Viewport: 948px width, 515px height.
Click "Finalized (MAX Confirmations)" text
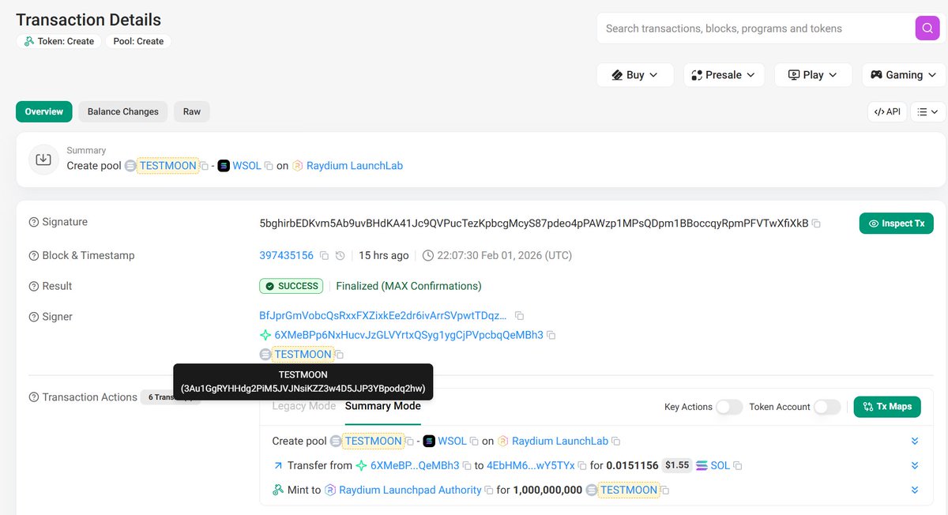tap(409, 286)
